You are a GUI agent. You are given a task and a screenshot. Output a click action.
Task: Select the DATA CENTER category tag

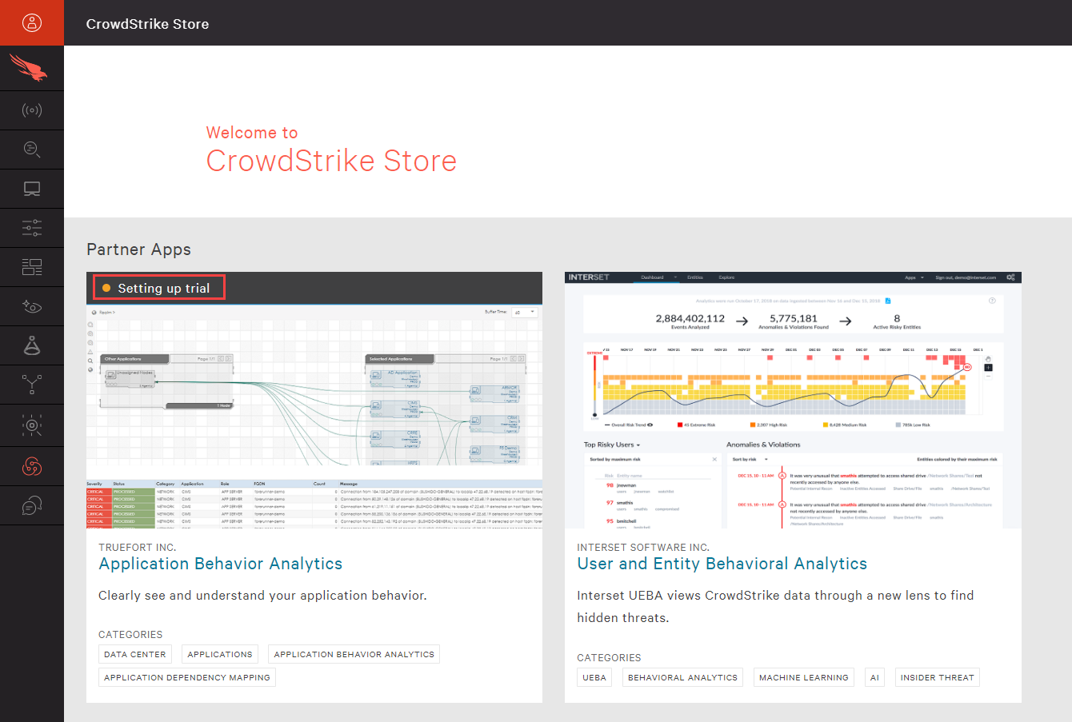[135, 654]
